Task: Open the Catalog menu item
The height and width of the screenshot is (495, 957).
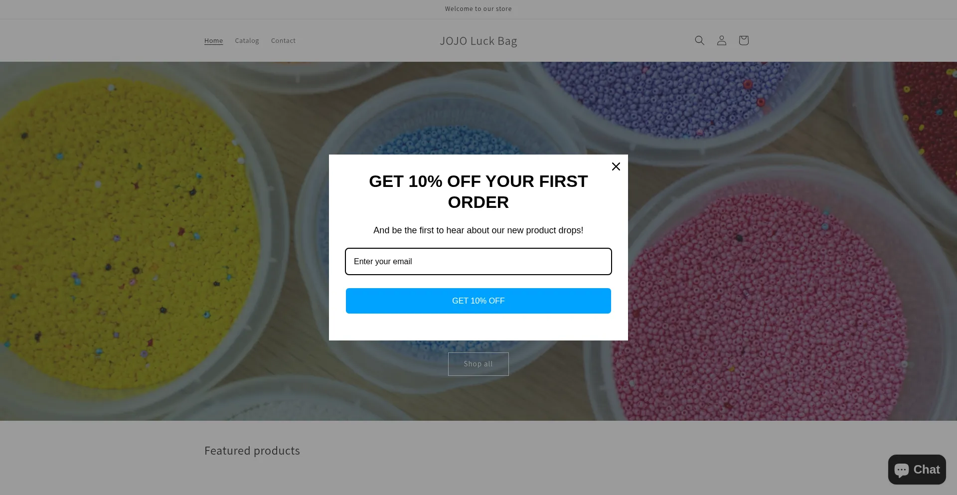Action: (247, 41)
